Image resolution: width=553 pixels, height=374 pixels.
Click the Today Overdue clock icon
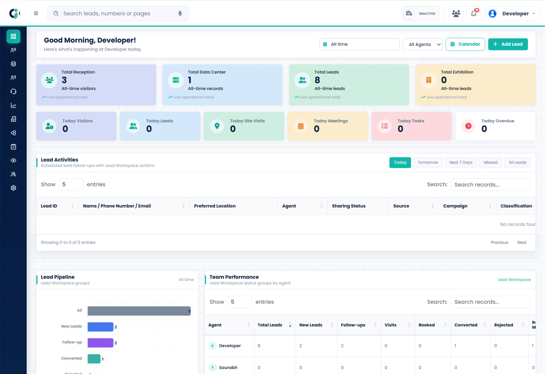click(468, 126)
